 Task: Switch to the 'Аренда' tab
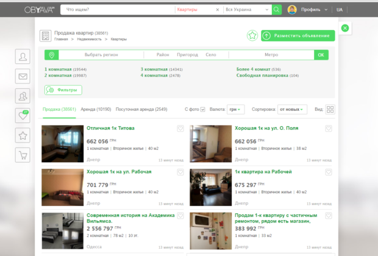[x=96, y=109]
